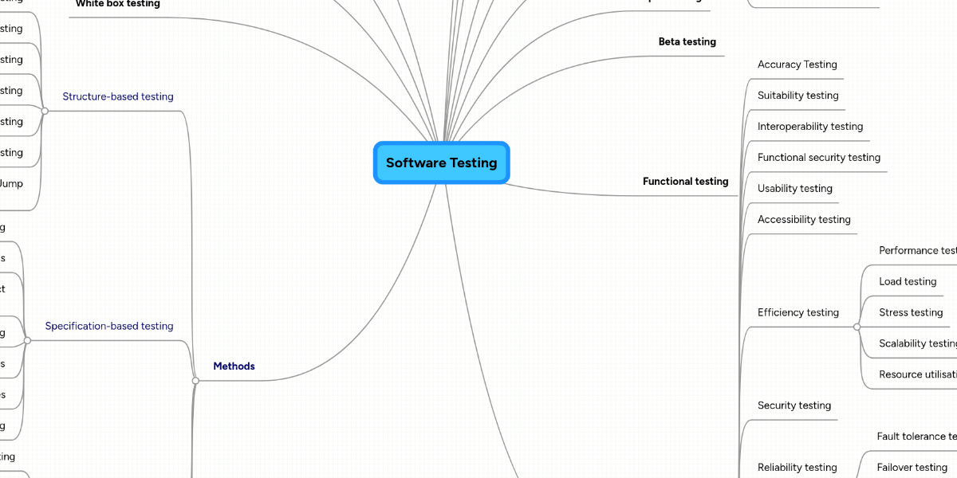The height and width of the screenshot is (478, 957).
Task: Select the Accessibility testing node
Action: tap(804, 220)
